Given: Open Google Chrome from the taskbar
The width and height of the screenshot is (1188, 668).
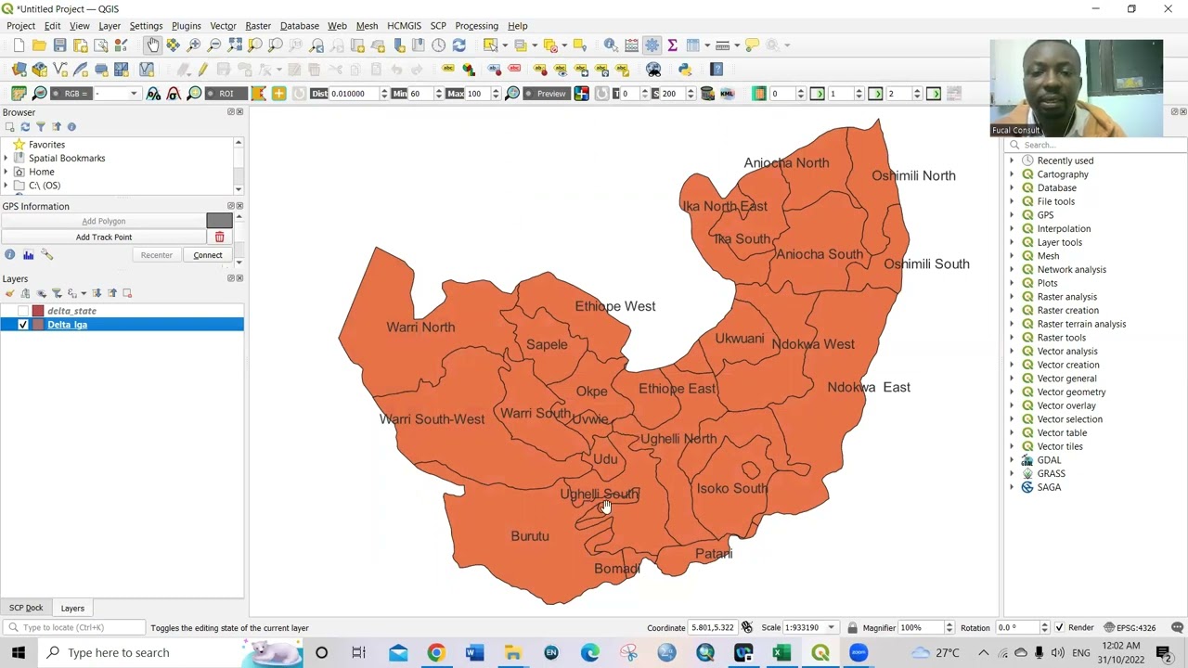Looking at the screenshot, I should pos(435,652).
